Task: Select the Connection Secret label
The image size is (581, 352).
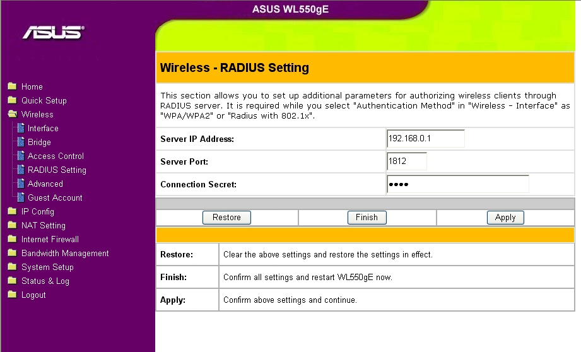Action: click(x=198, y=185)
